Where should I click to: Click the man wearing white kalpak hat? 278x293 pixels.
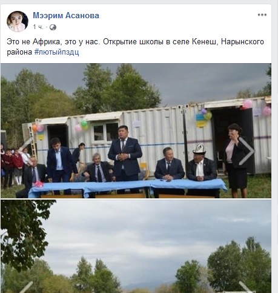point(201,163)
